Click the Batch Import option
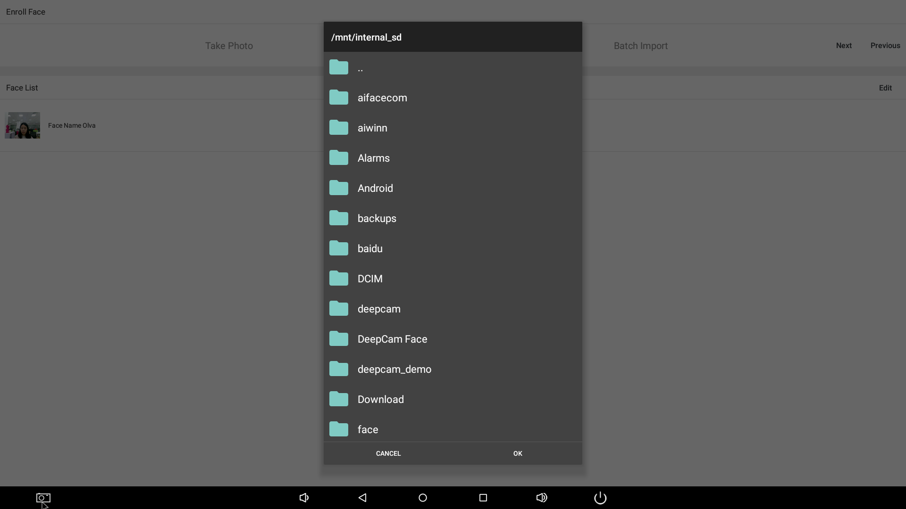 (641, 46)
